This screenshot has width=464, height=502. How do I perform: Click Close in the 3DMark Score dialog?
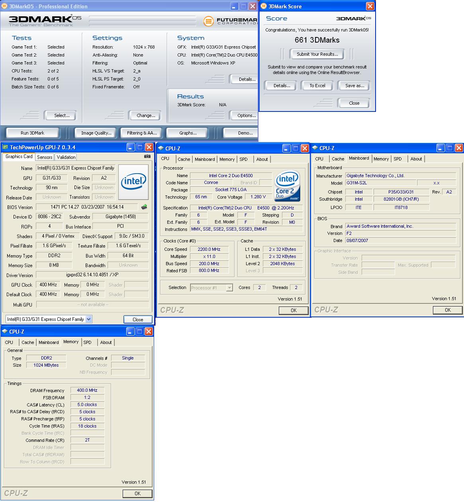pos(354,103)
